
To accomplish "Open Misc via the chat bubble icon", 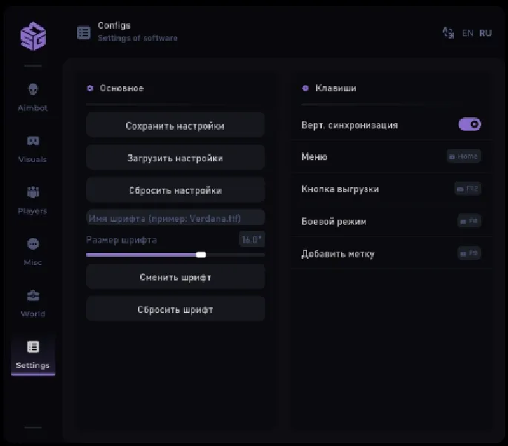I will pos(33,244).
